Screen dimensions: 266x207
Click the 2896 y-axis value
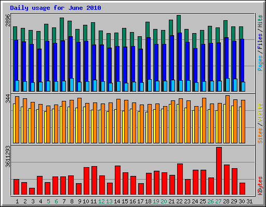8,20
